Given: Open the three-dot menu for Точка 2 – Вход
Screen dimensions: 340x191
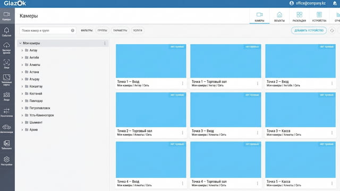Looking at the screenshot, I should pos(332,83).
